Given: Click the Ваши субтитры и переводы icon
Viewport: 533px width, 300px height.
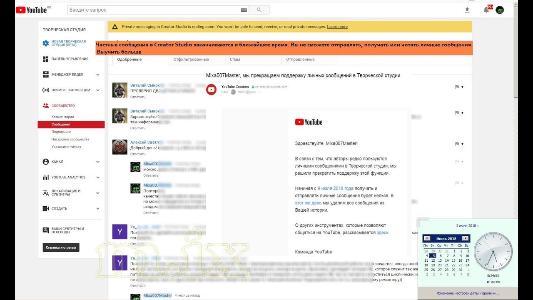Looking at the screenshot, I should pyautogui.click(x=46, y=230).
